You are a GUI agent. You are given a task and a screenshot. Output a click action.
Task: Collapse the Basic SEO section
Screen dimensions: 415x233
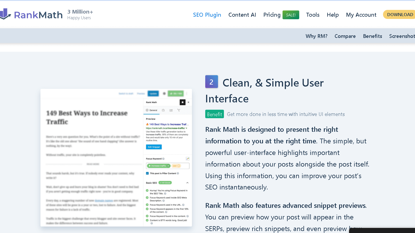click(187, 183)
